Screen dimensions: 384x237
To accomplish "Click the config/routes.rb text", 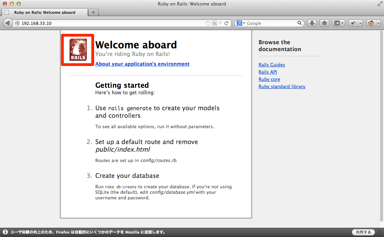I will [158, 160].
